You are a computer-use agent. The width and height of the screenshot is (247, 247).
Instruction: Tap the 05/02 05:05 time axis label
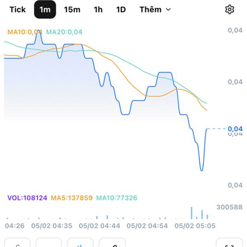point(195,226)
